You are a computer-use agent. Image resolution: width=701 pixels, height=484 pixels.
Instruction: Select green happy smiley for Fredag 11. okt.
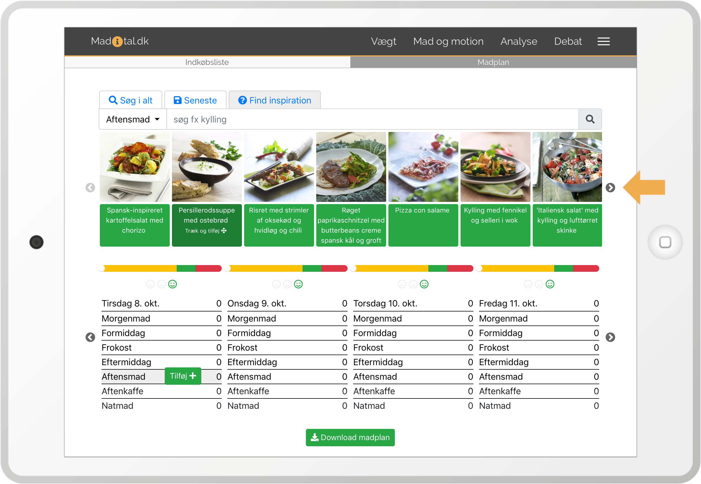click(x=550, y=284)
